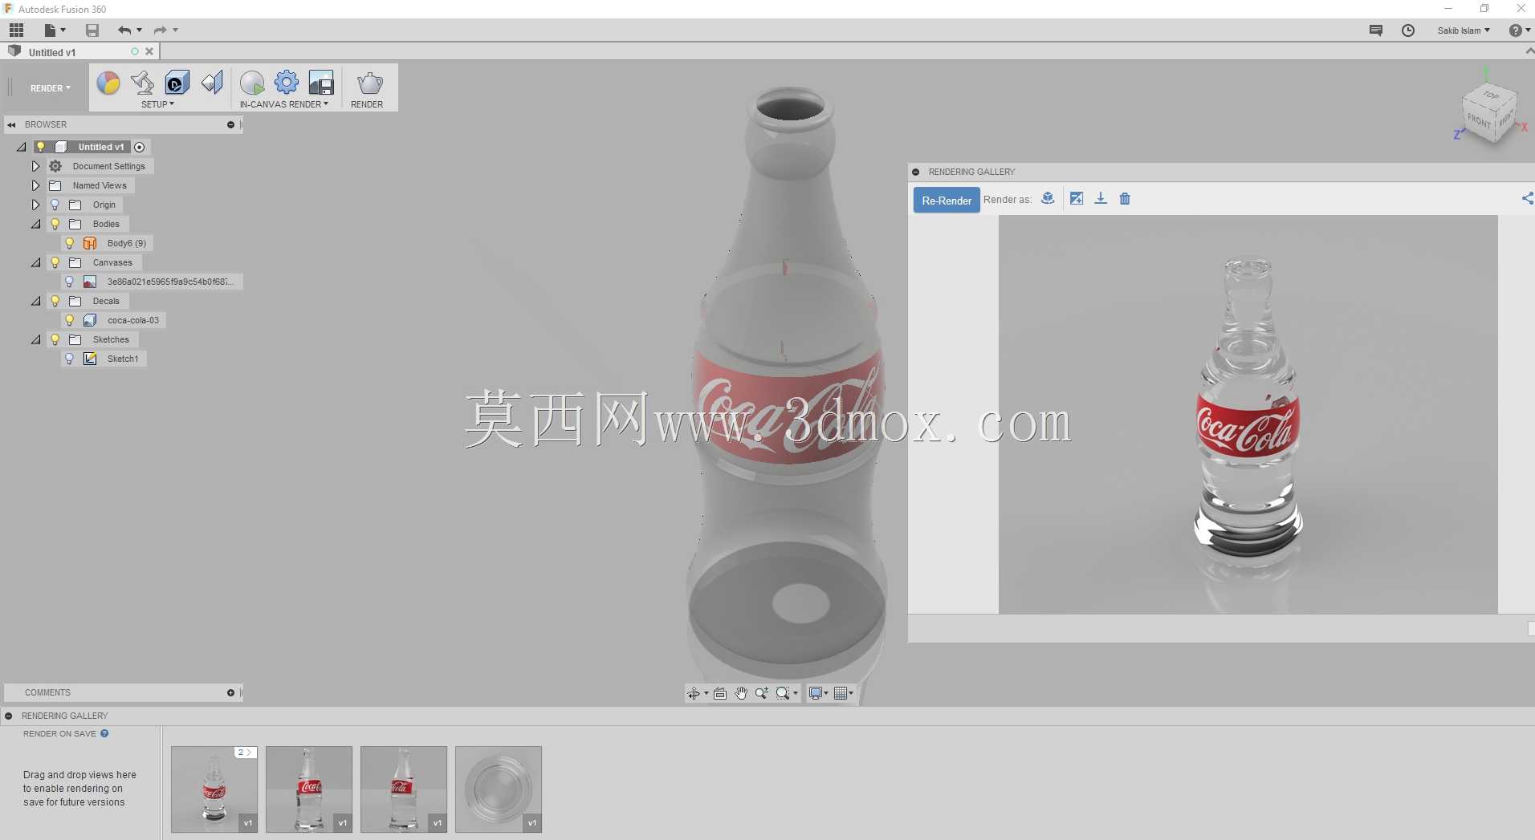Expand Named Views tree node
This screenshot has width=1535, height=840.
(x=35, y=186)
